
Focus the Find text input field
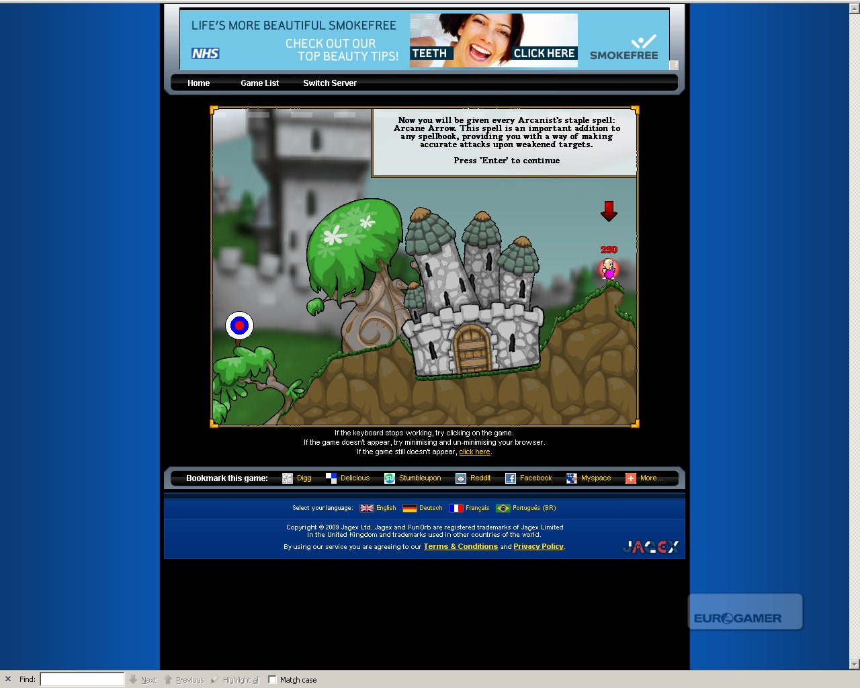coord(82,679)
